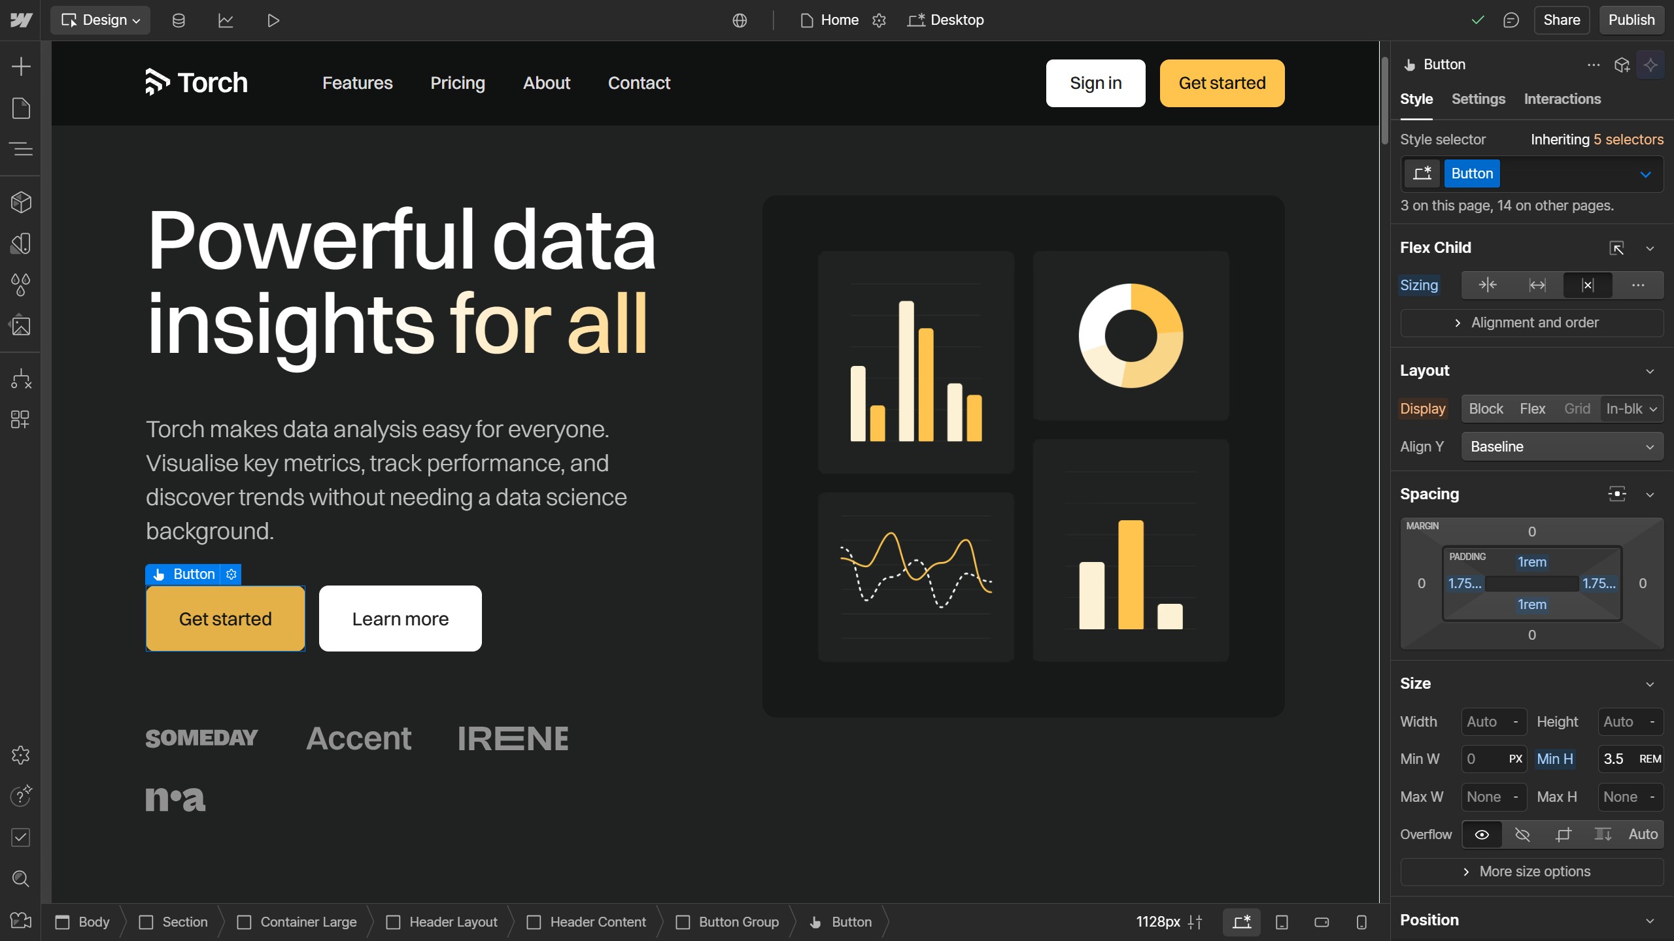Image resolution: width=1674 pixels, height=941 pixels.
Task: Open the Pages panel
Action: (21, 108)
